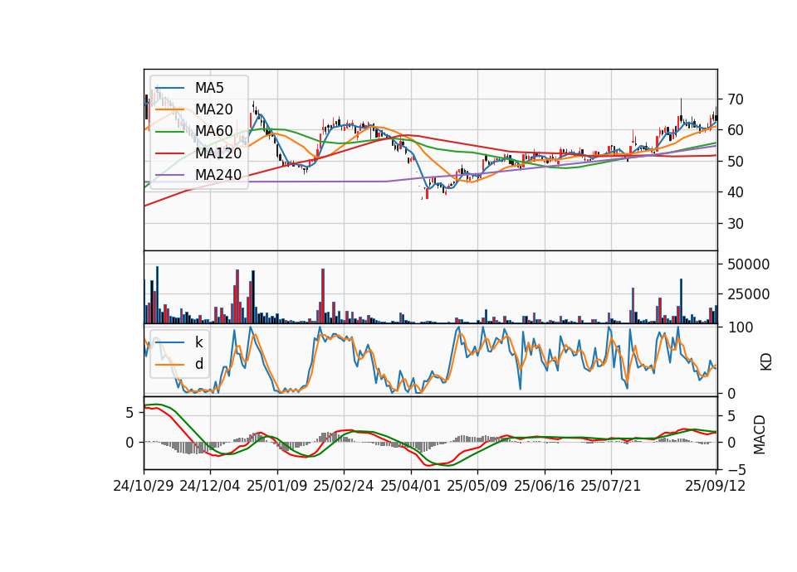Screen dimensions: 797x572
Task: Click the 70 price axis label
Action: [735, 99]
